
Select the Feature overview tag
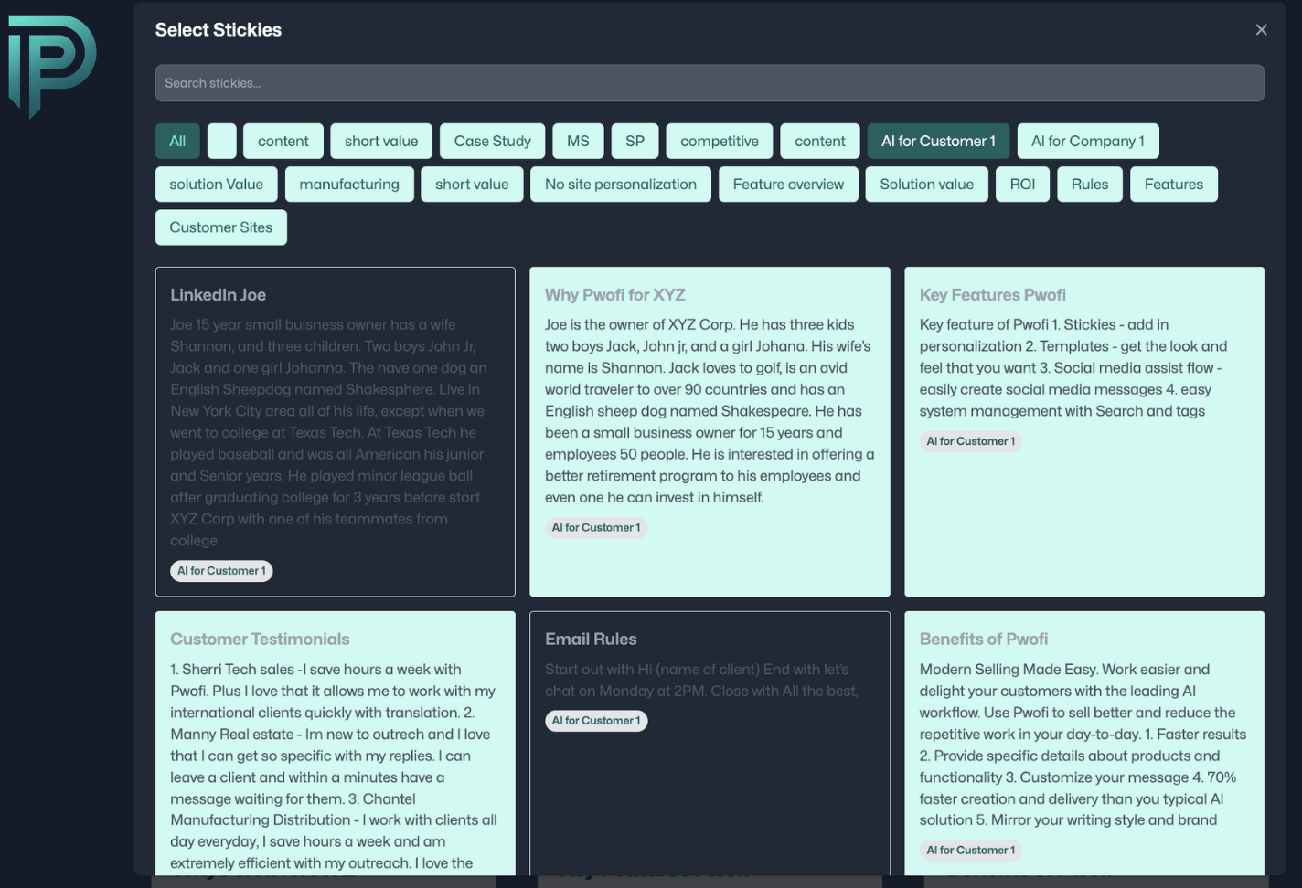point(788,185)
